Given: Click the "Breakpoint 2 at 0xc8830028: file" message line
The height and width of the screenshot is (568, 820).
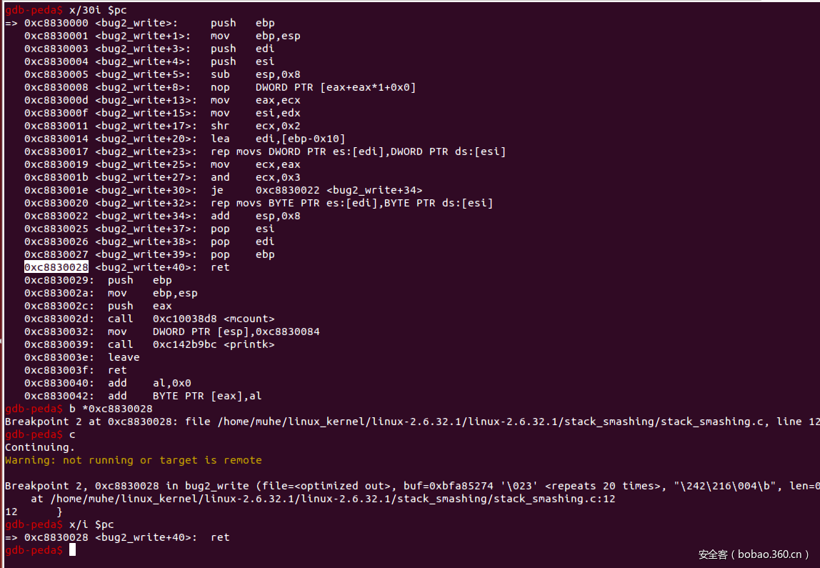Looking at the screenshot, I should [x=94, y=422].
